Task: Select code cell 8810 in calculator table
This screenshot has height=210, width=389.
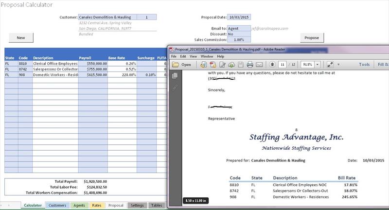Action: point(25,64)
